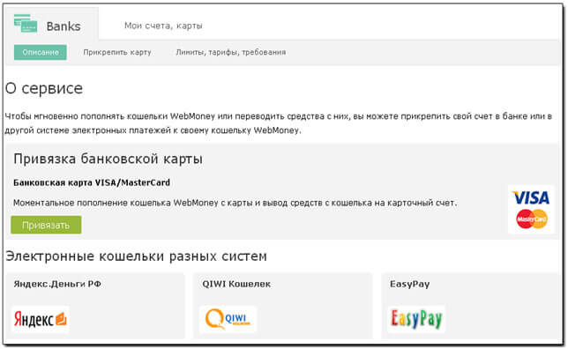Viewport: 568px width, 349px height.
Task: Click the Banks card icon
Action: (x=26, y=23)
